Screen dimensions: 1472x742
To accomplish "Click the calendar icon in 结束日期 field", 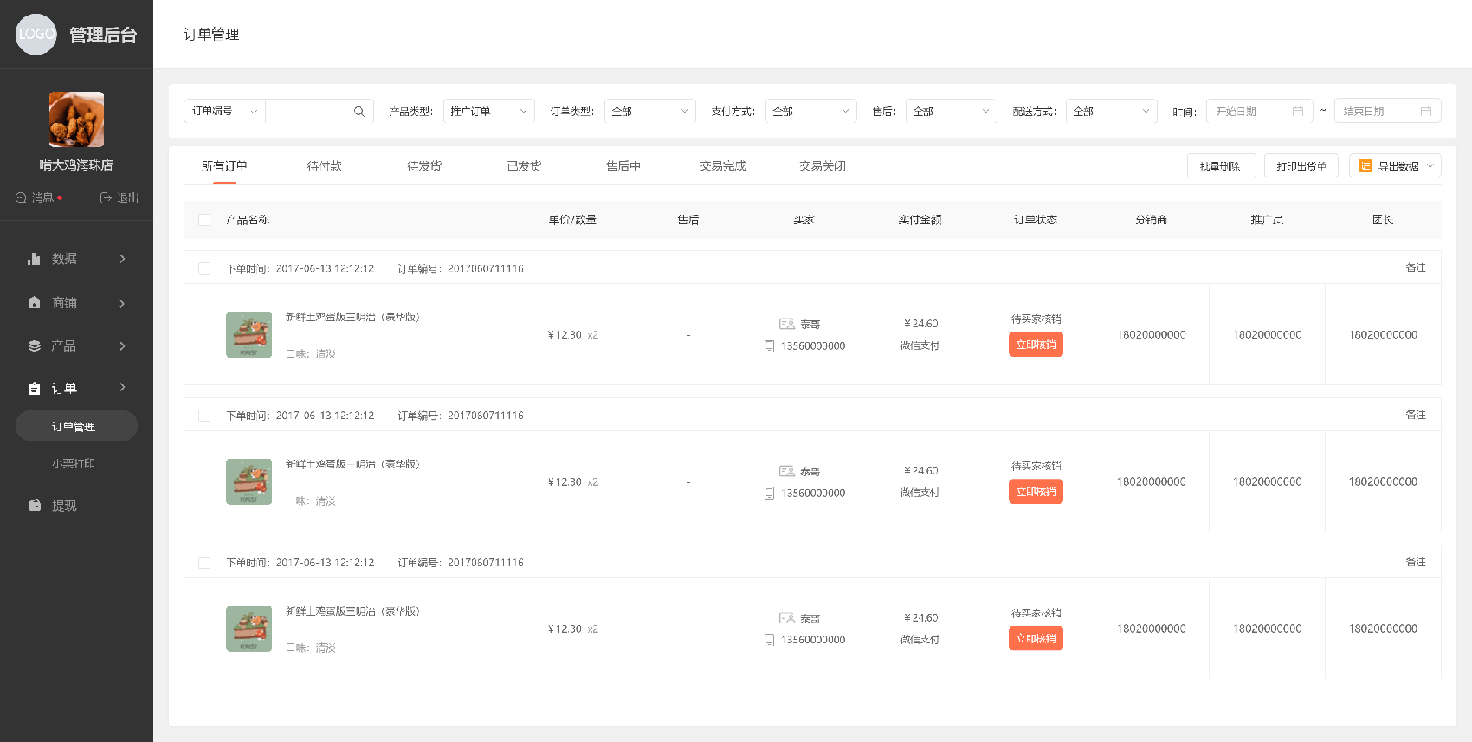I will point(1426,112).
